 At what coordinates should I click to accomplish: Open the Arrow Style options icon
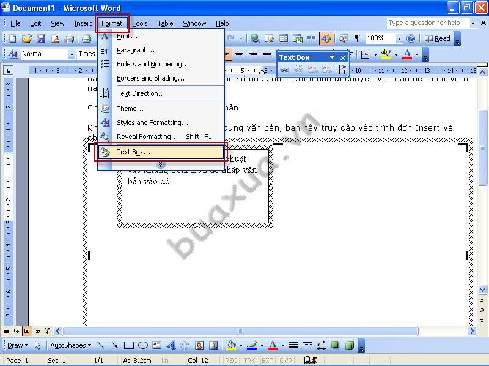coord(321,345)
